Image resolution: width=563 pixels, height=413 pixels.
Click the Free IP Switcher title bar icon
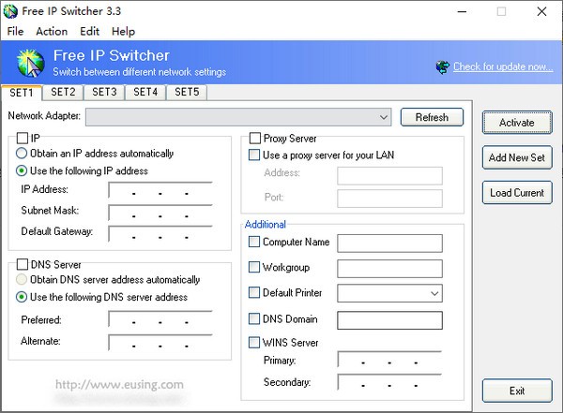(x=10, y=11)
